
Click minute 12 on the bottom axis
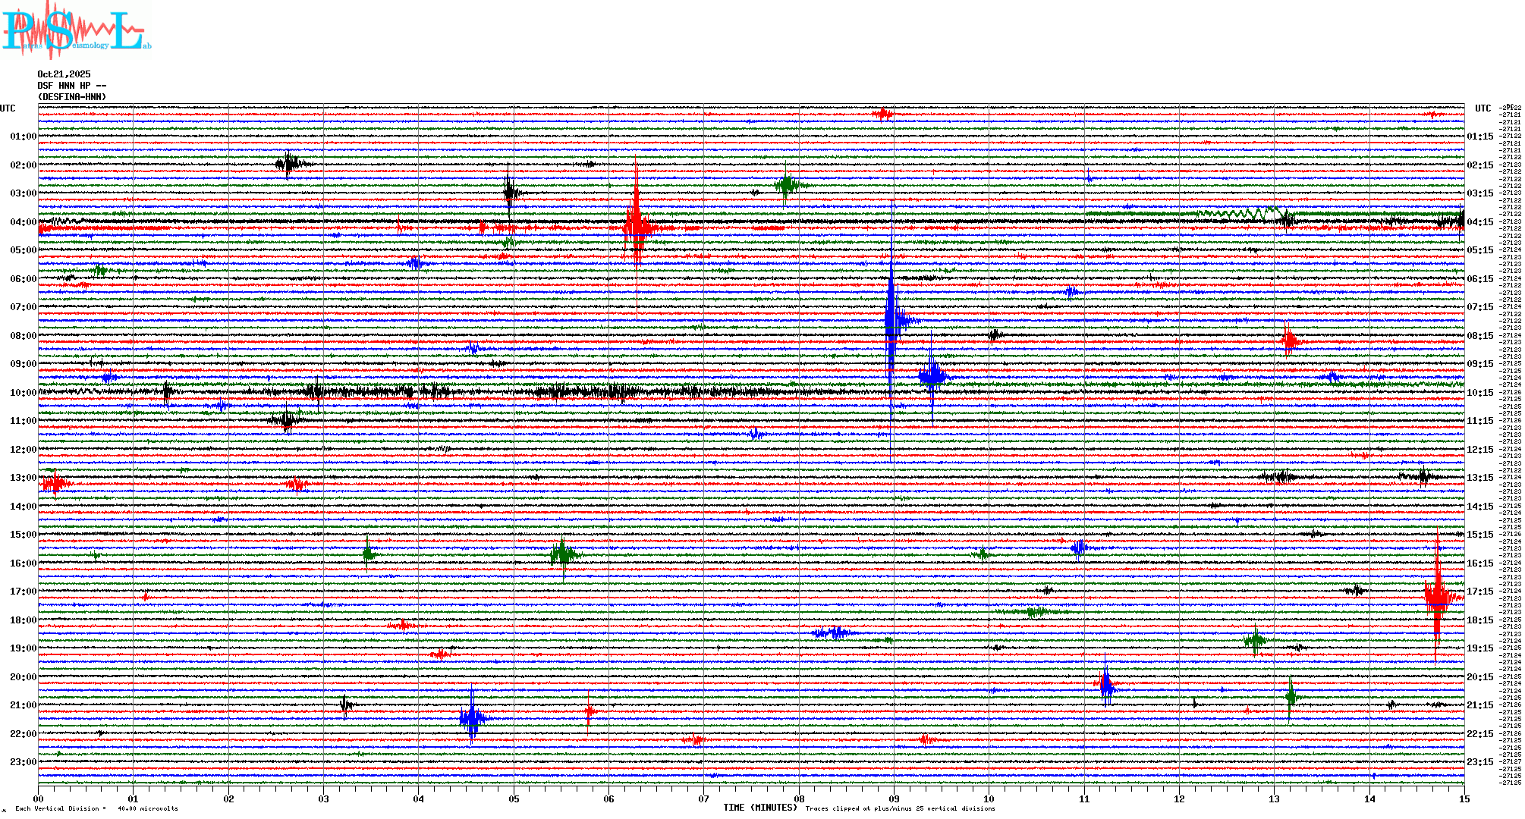(x=1179, y=799)
